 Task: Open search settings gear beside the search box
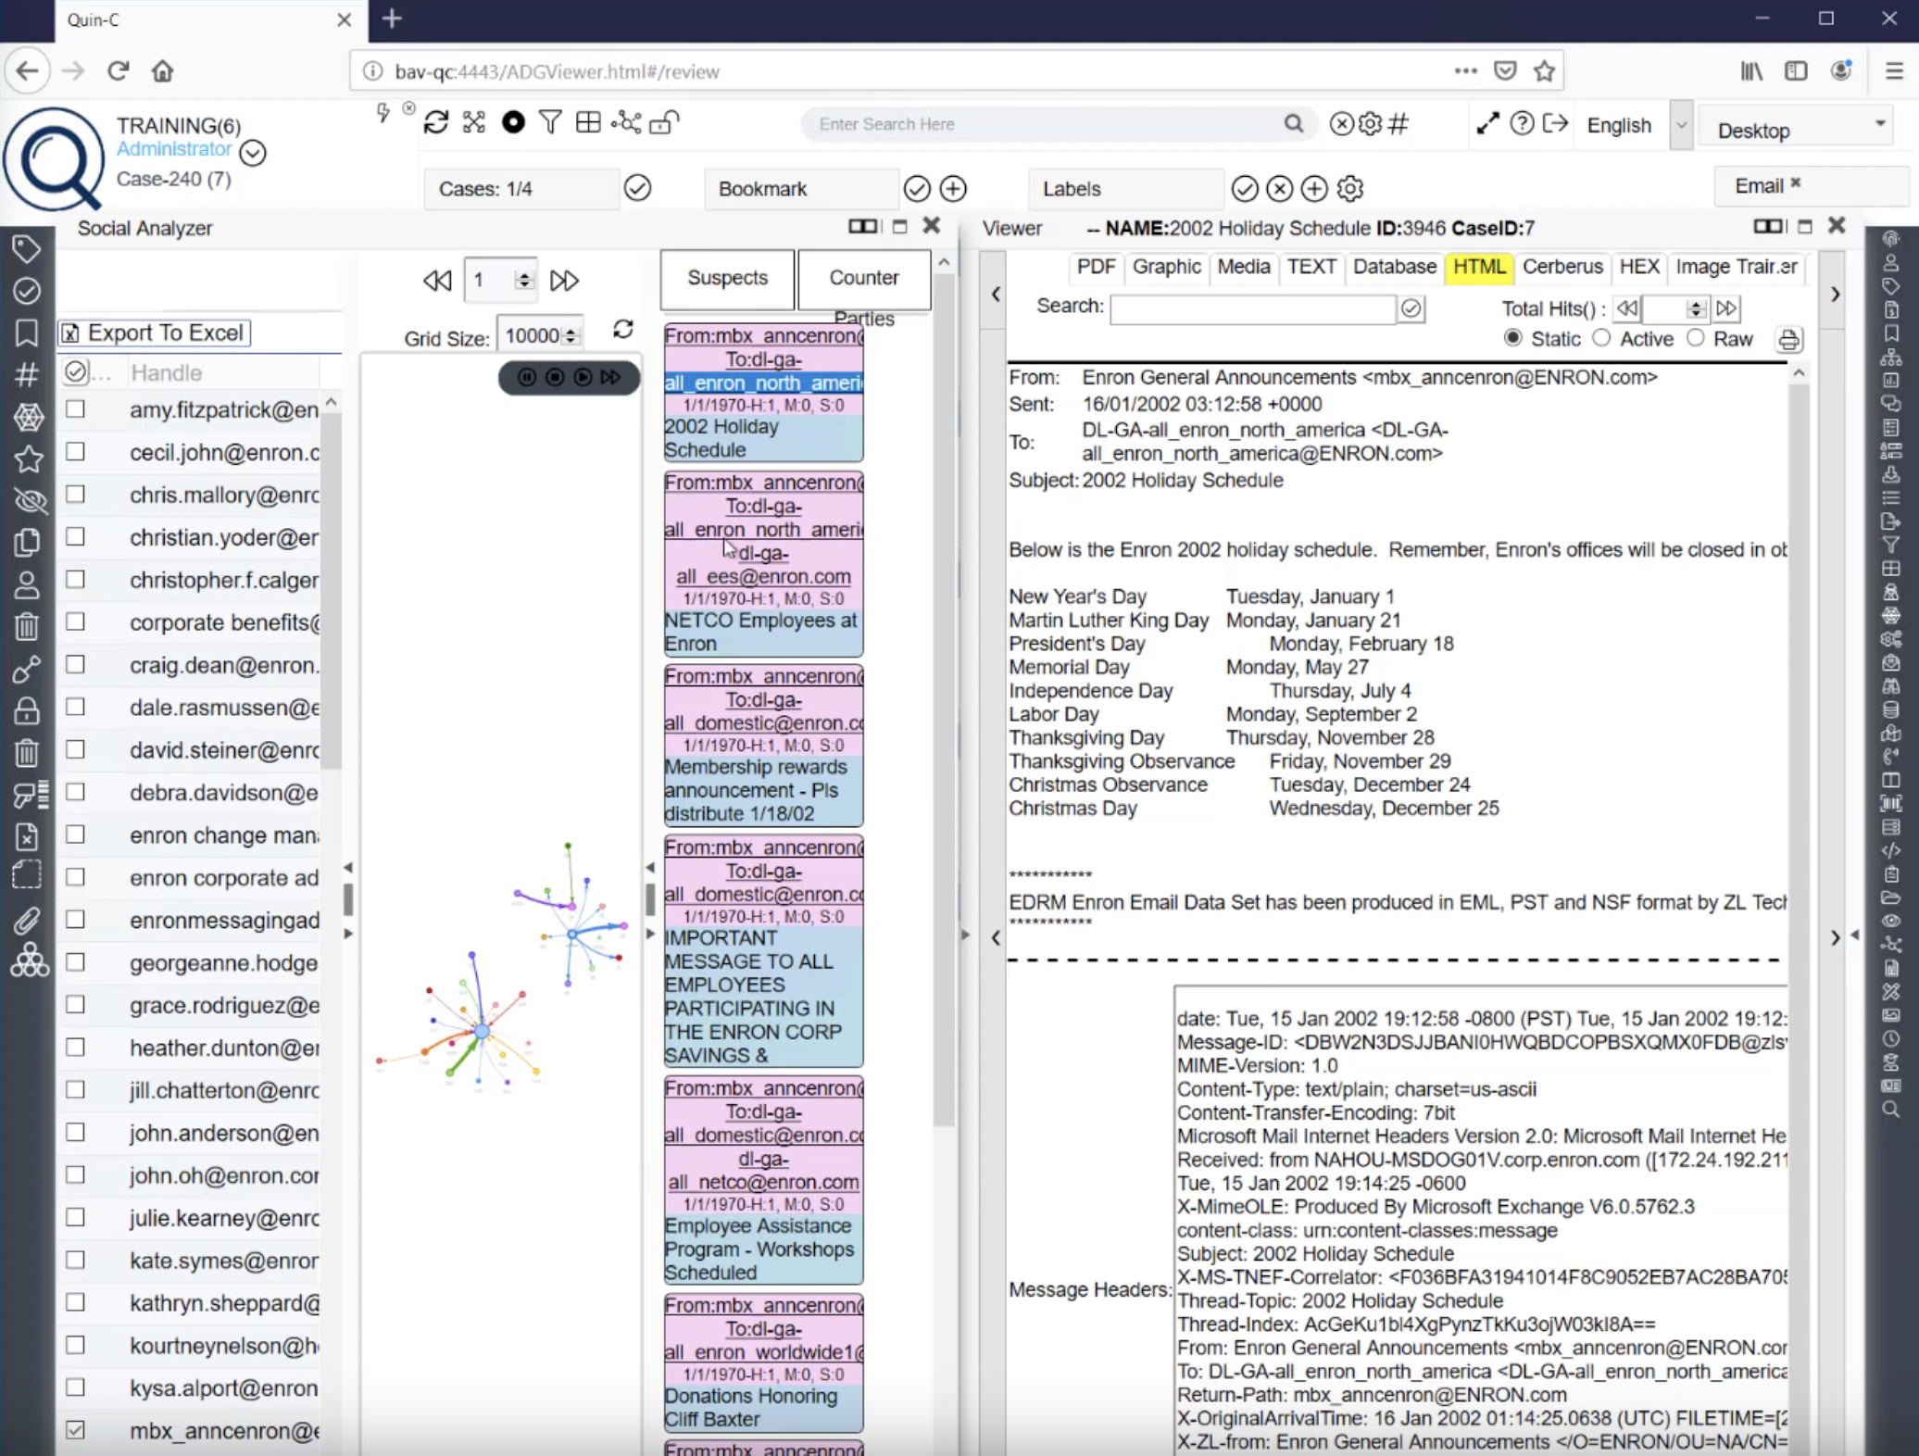pyautogui.click(x=1370, y=123)
